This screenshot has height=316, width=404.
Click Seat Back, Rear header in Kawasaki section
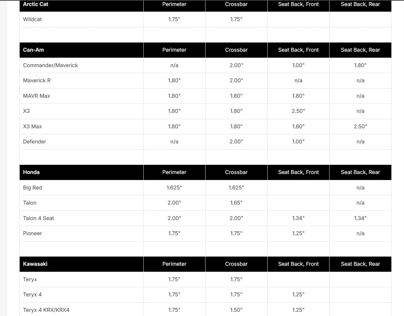360,264
